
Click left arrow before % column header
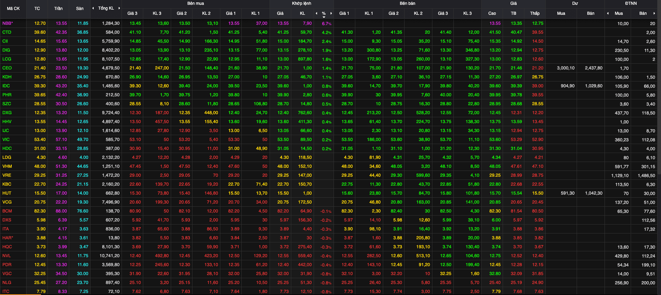(x=316, y=13)
